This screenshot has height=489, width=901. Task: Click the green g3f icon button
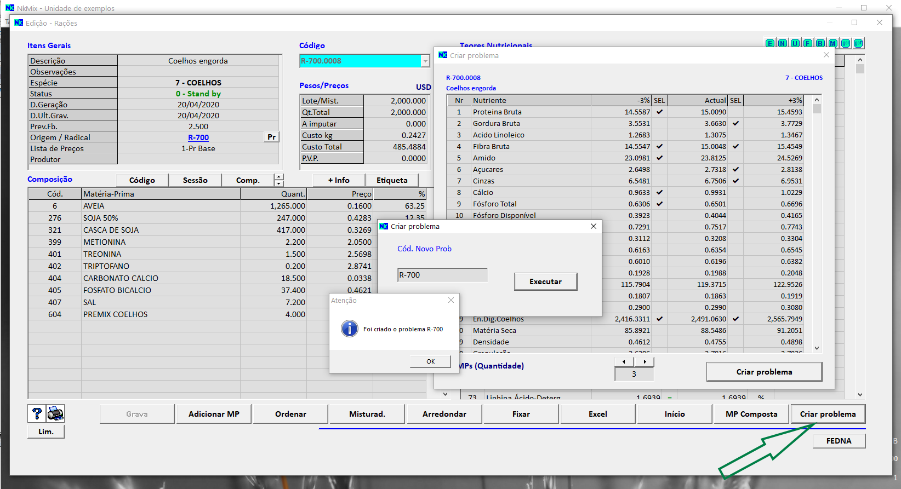pos(858,43)
